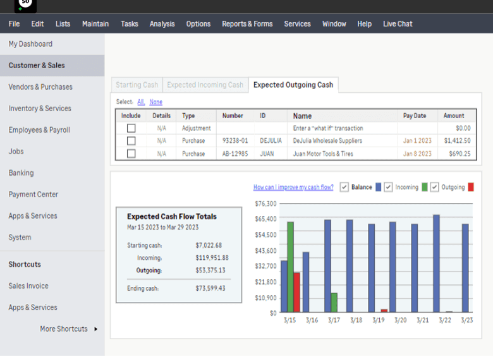Image resolution: width=493 pixels, height=357 pixels.
Task: Toggle the Balance checkbox in chart legend
Action: (x=344, y=187)
